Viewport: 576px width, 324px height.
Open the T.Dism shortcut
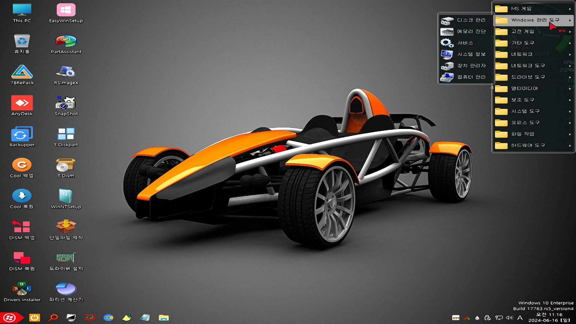(66, 168)
